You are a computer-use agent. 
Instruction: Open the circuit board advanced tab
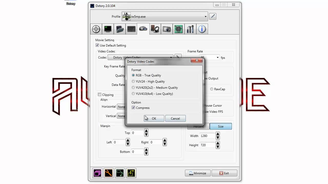[x=179, y=29]
